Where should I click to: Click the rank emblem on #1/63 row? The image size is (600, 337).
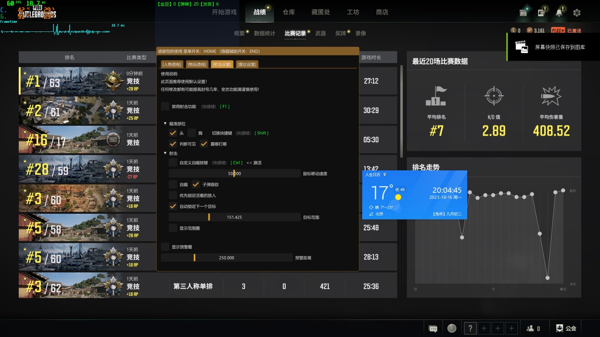(113, 81)
